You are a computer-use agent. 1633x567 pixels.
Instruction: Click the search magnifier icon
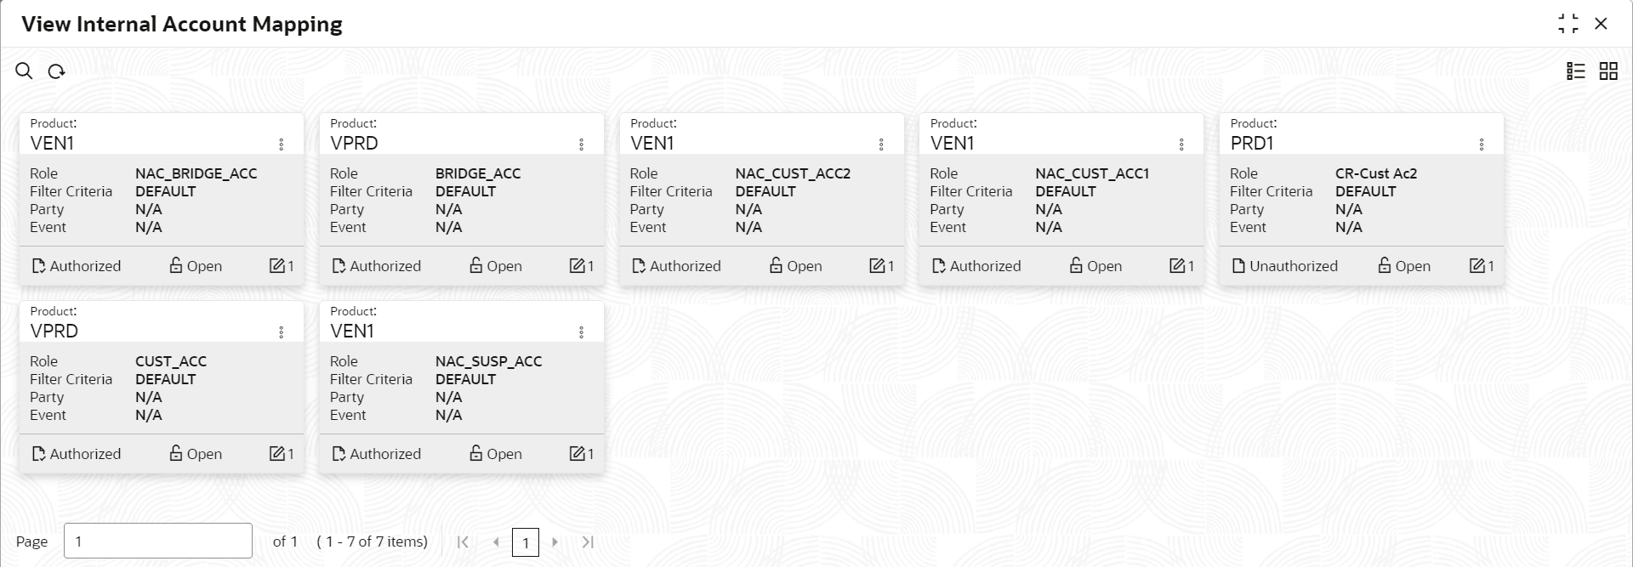coord(24,71)
